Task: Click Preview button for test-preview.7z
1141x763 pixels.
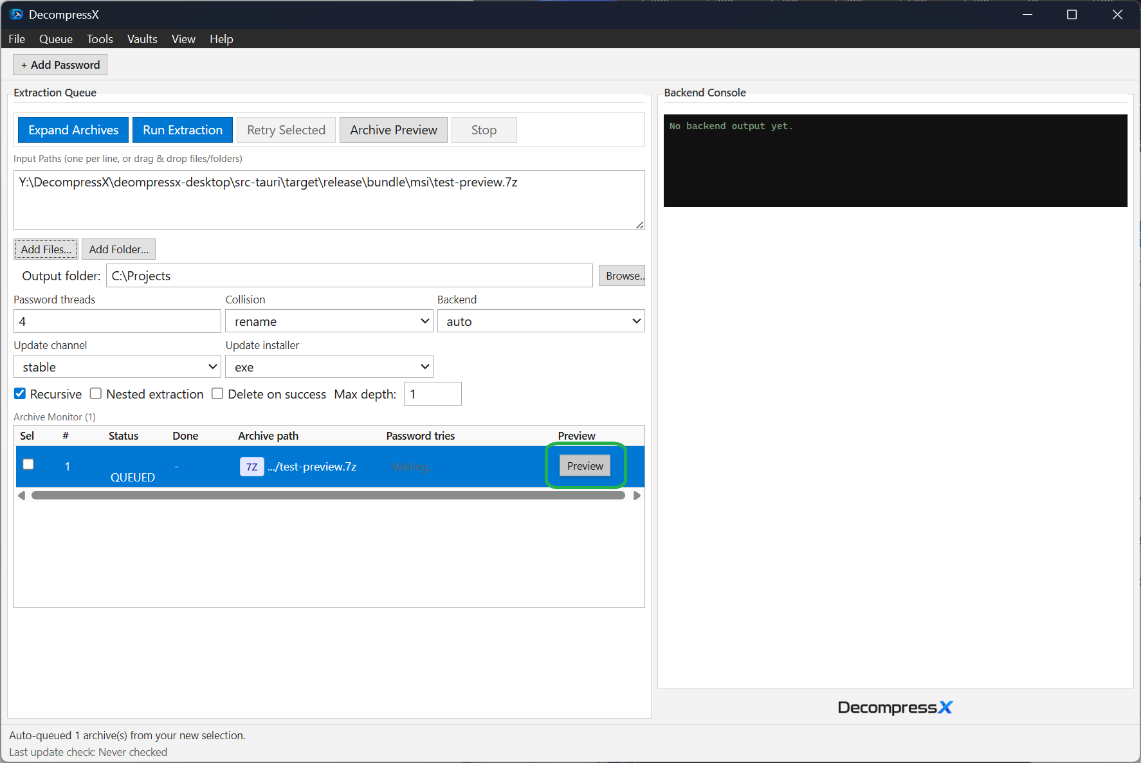Action: pos(585,466)
